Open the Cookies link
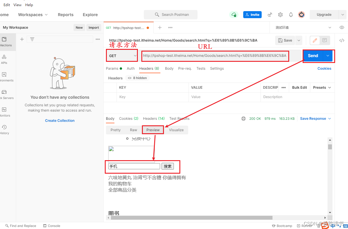 (x=324, y=69)
